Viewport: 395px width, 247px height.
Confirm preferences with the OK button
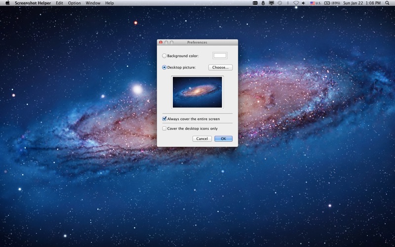(x=224, y=139)
